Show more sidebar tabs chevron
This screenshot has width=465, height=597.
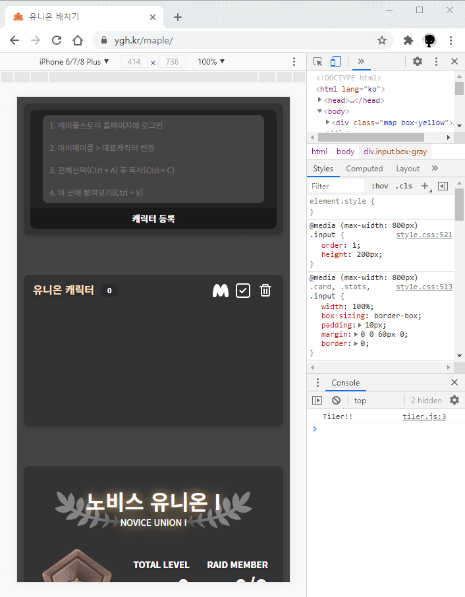pyautogui.click(x=435, y=168)
